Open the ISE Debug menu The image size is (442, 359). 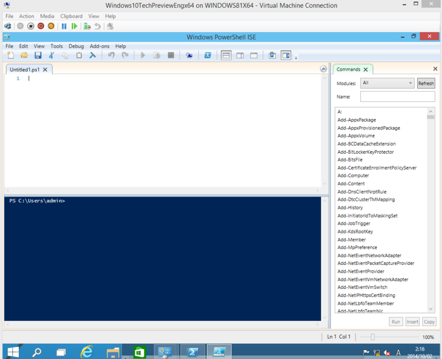tap(76, 46)
